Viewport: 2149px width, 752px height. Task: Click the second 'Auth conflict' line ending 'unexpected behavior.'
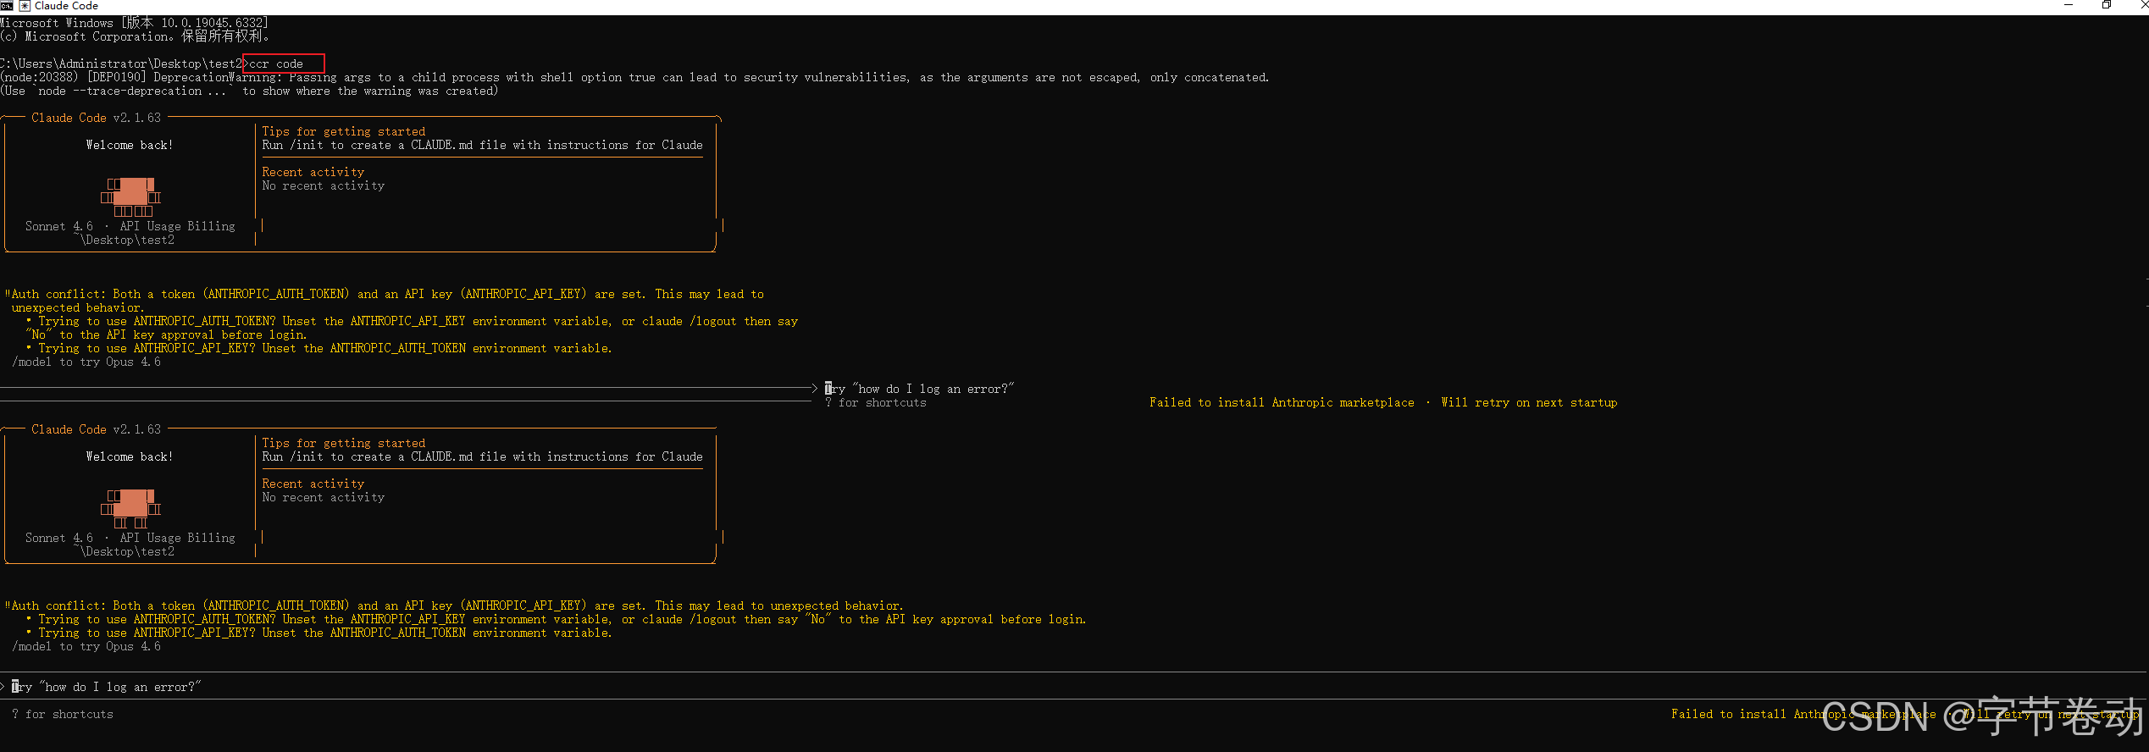coord(455,605)
